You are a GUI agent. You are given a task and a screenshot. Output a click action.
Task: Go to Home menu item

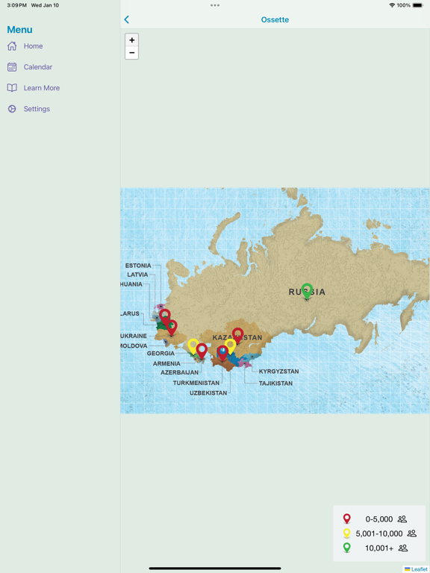[x=34, y=46]
